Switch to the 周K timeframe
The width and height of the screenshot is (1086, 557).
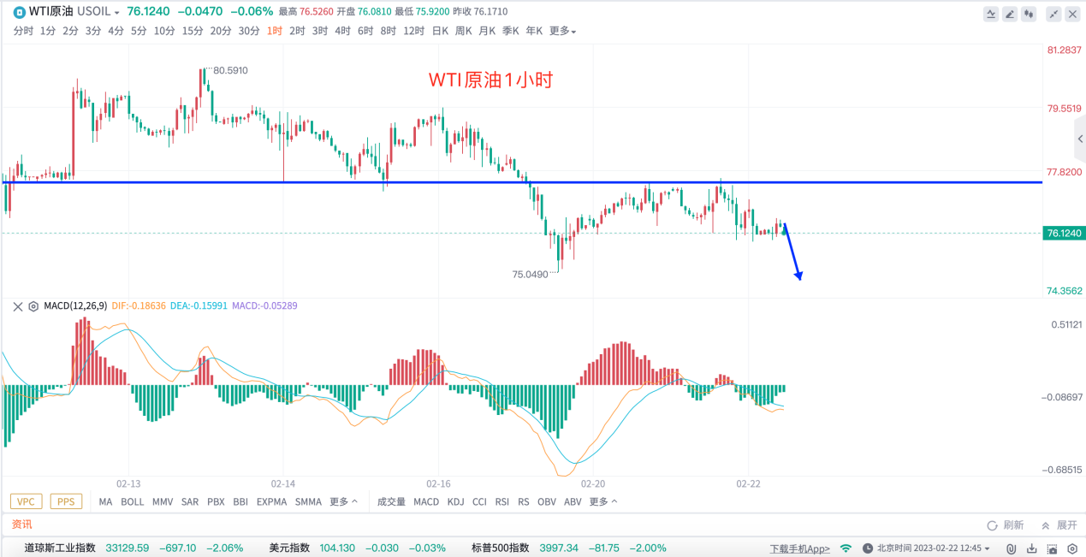point(464,31)
